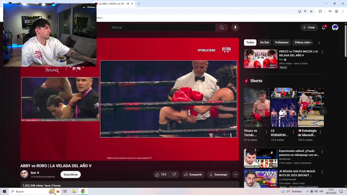
Task: Open the Ibai channel name link
Action: tap(33, 173)
